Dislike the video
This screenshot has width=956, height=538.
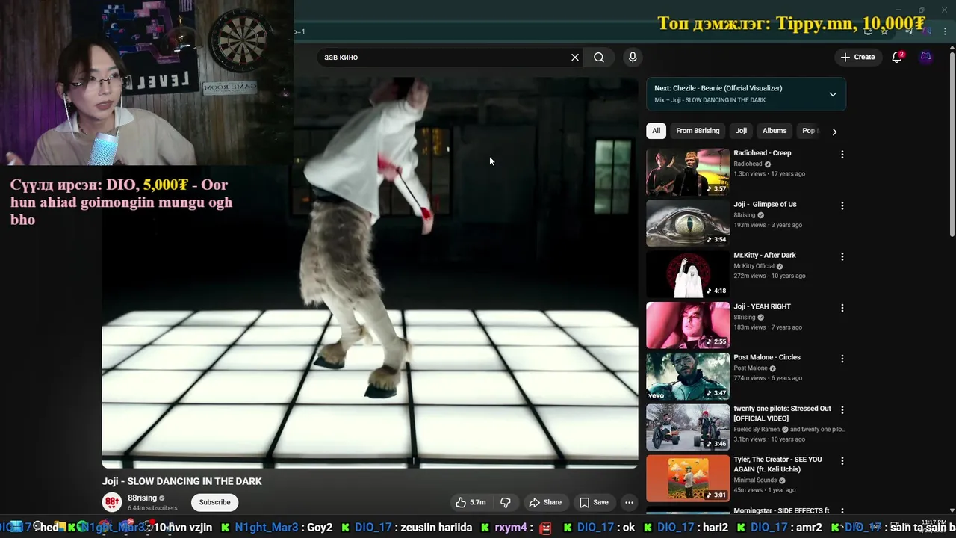point(506,502)
